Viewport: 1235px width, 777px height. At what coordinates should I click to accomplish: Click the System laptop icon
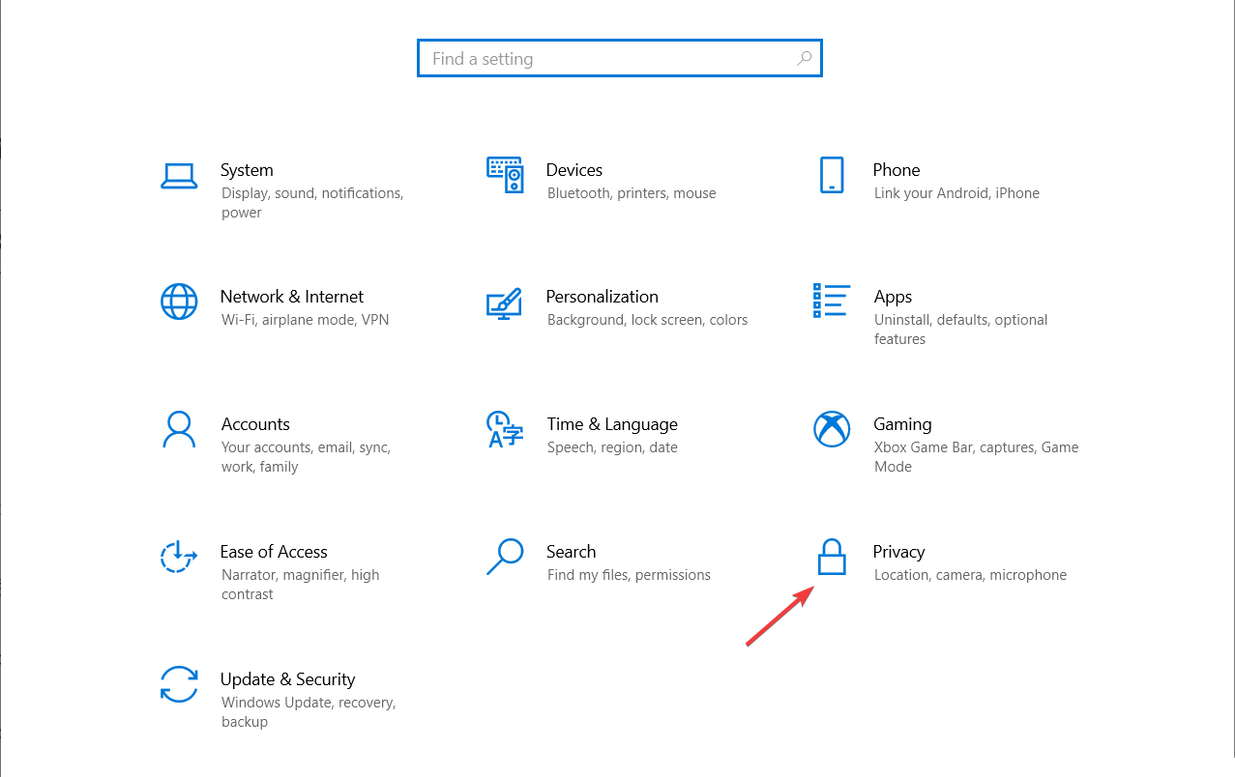coord(179,176)
